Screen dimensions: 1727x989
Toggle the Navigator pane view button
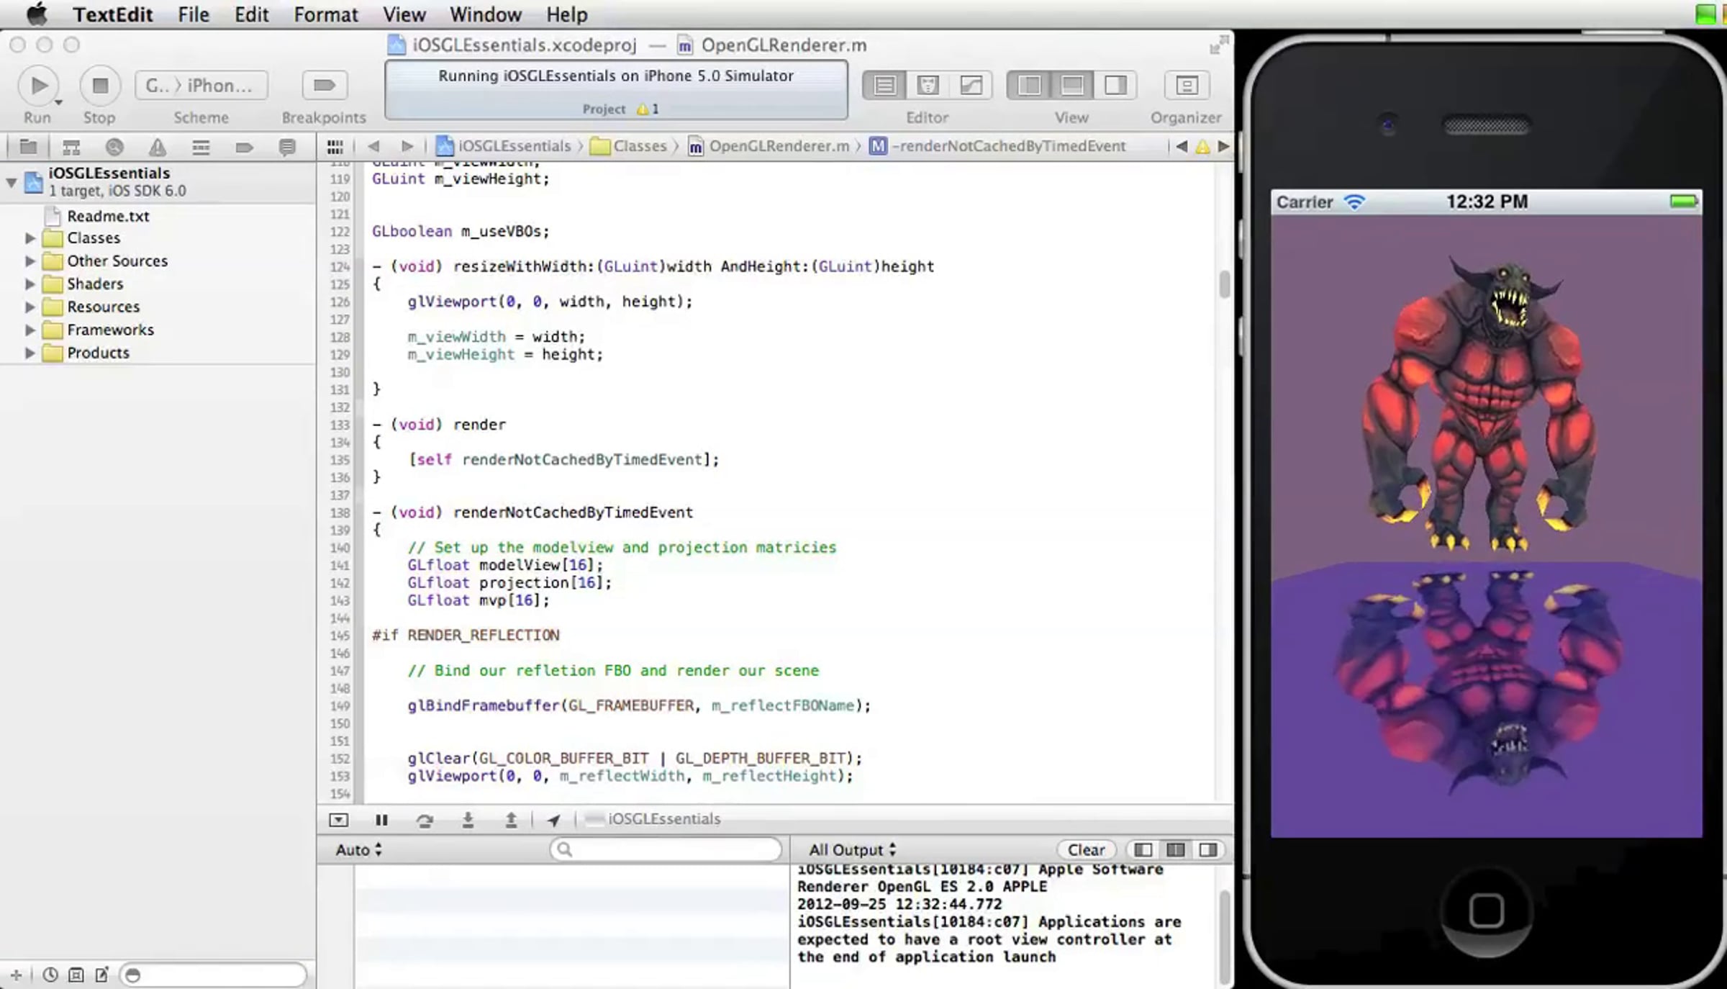(x=1029, y=86)
